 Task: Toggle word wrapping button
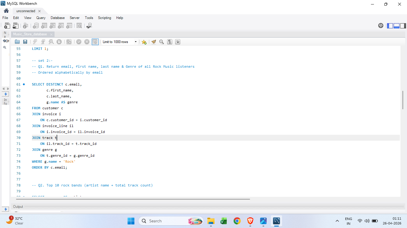pos(178,42)
